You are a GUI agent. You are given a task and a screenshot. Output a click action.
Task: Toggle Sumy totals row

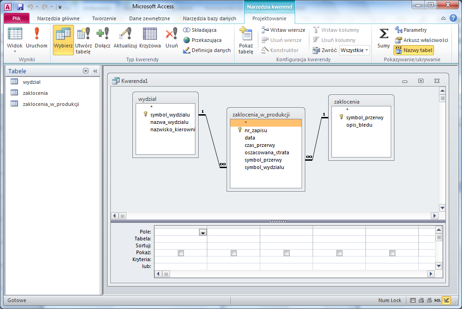[x=383, y=37]
